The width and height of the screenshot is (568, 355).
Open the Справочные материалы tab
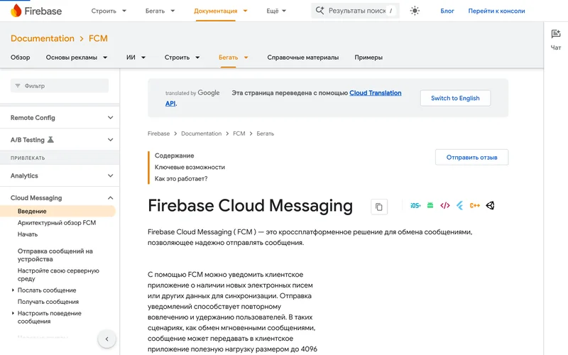coord(303,58)
